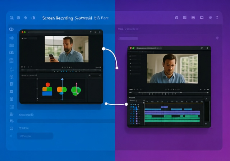The height and width of the screenshot is (161, 230).
Task: Open the stamp-shaped icon in the sidebar
Action: click(11, 99)
